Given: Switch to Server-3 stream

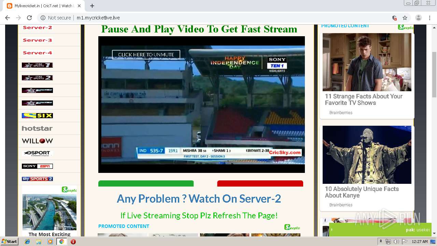Looking at the screenshot, I should [37, 40].
